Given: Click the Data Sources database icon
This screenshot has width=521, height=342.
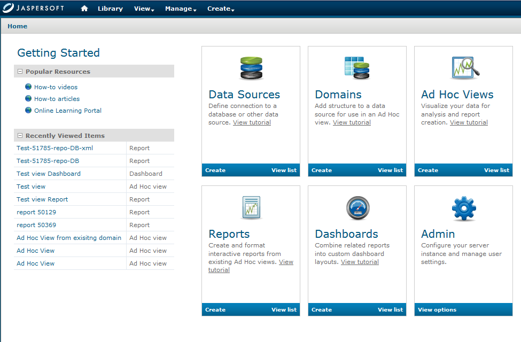Looking at the screenshot, I should click(x=251, y=68).
